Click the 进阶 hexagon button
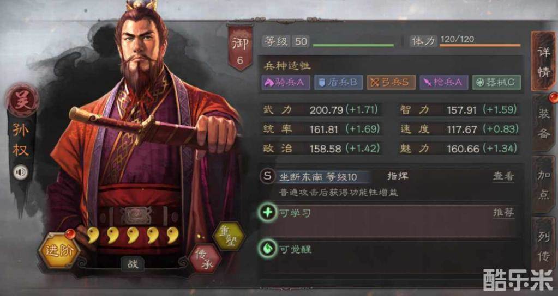The height and width of the screenshot is (296, 558). tap(59, 251)
